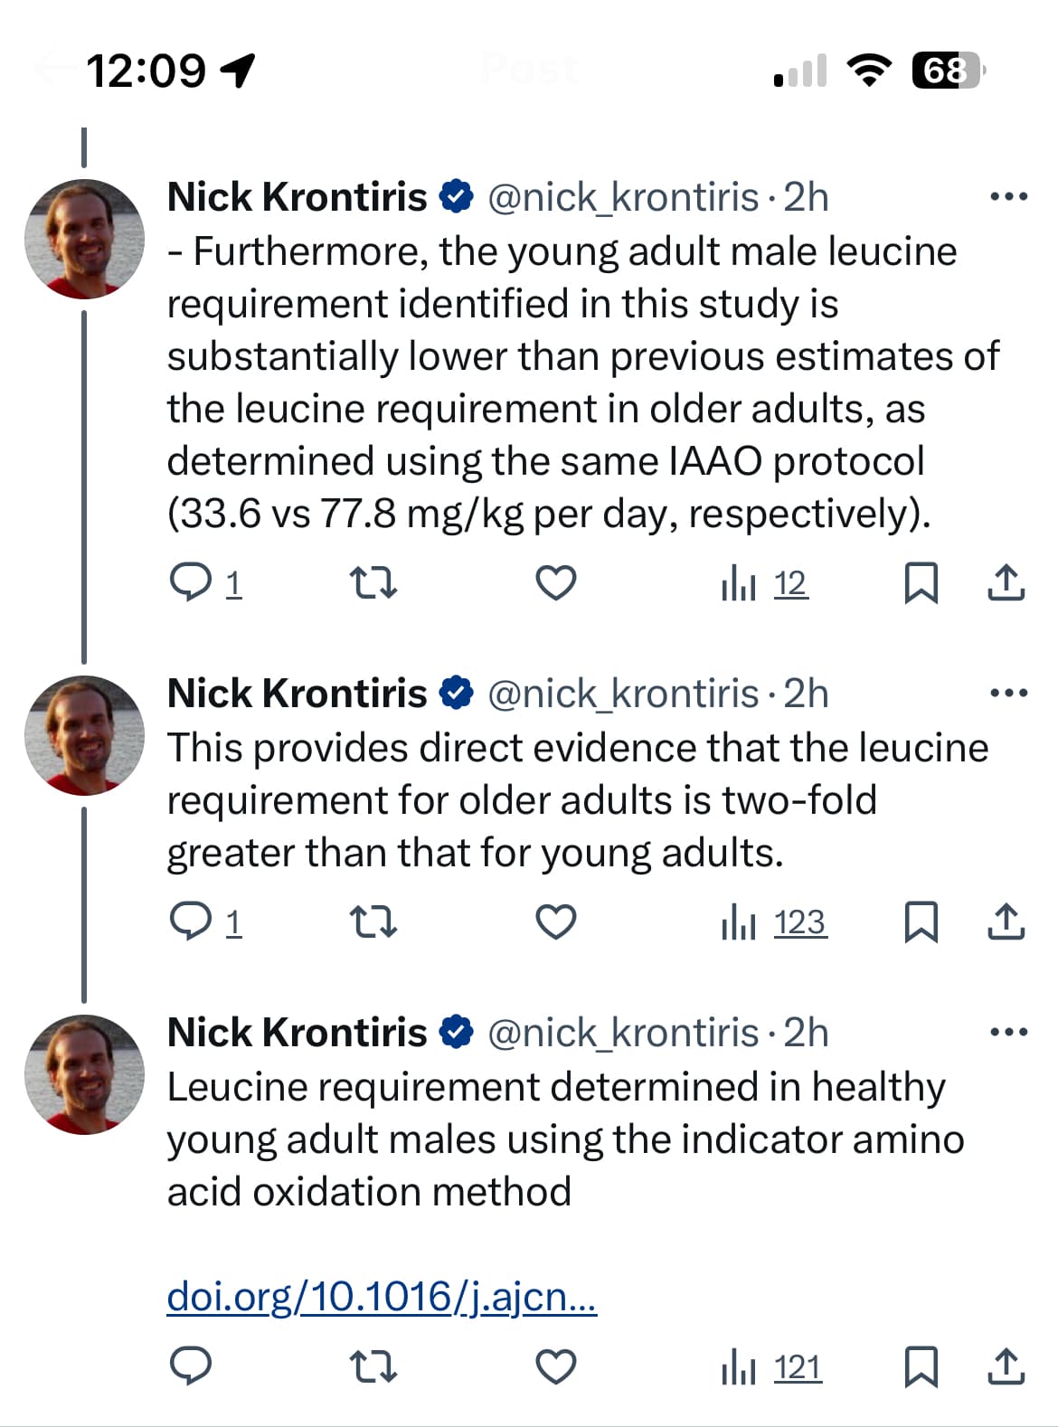
Task: Open the doi.org/10.1016/j.ajcn link
Action: tap(382, 1297)
